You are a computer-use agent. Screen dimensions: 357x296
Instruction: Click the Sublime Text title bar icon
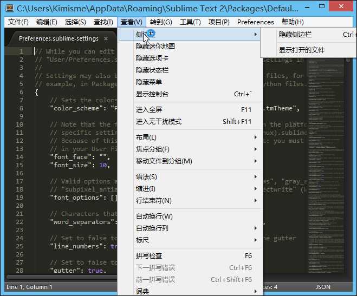pos(10,8)
